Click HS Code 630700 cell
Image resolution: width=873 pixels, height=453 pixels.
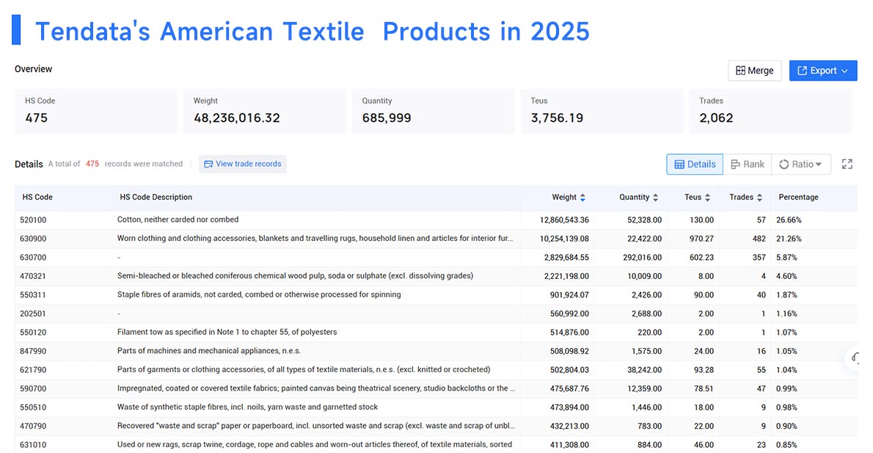tap(34, 258)
